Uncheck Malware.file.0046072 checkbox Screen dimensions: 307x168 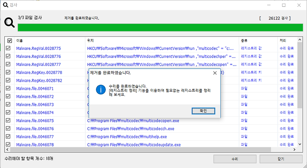coord(8,96)
